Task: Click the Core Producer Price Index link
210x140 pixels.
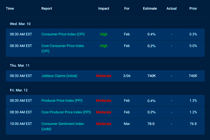Action: [66, 112]
